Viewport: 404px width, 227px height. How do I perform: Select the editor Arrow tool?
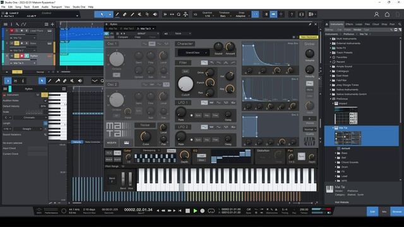tap(42, 81)
